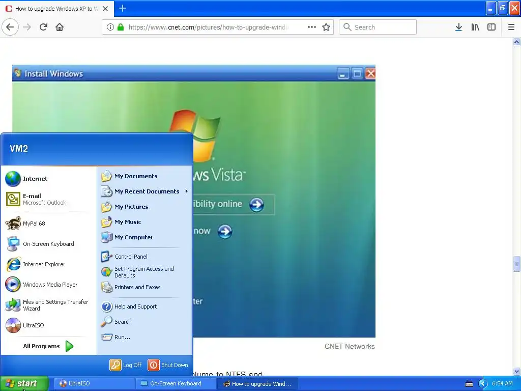Screen dimensions: 521x391
Task: Select the 'How to upgrade Windows XP' tab
Action: 57,9
